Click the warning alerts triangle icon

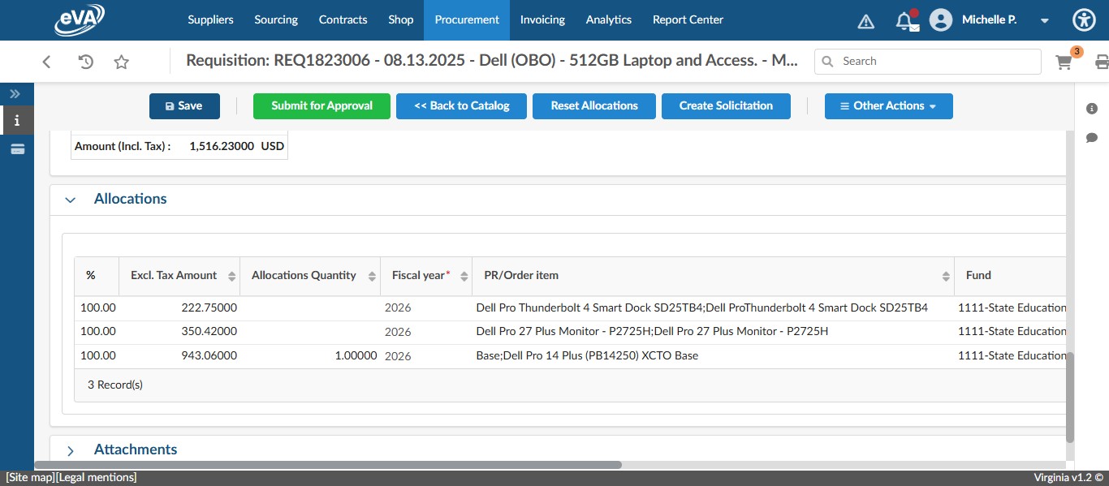click(x=865, y=20)
